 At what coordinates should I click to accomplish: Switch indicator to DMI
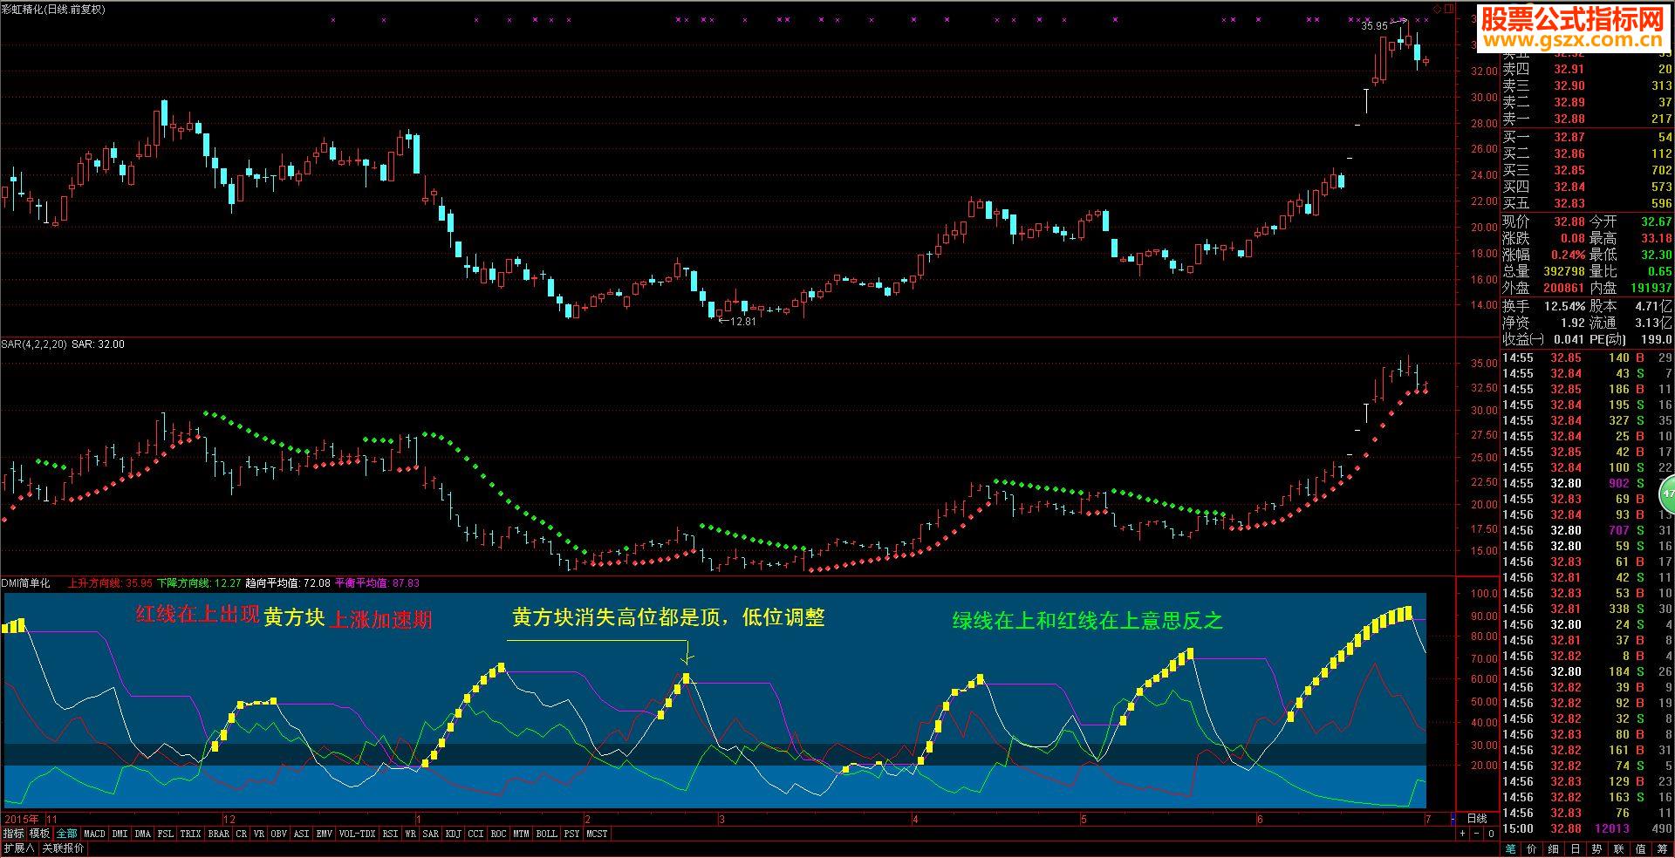coord(120,834)
